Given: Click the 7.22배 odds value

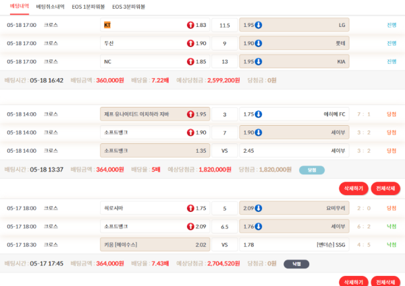Looking at the screenshot, I should click(x=160, y=80).
